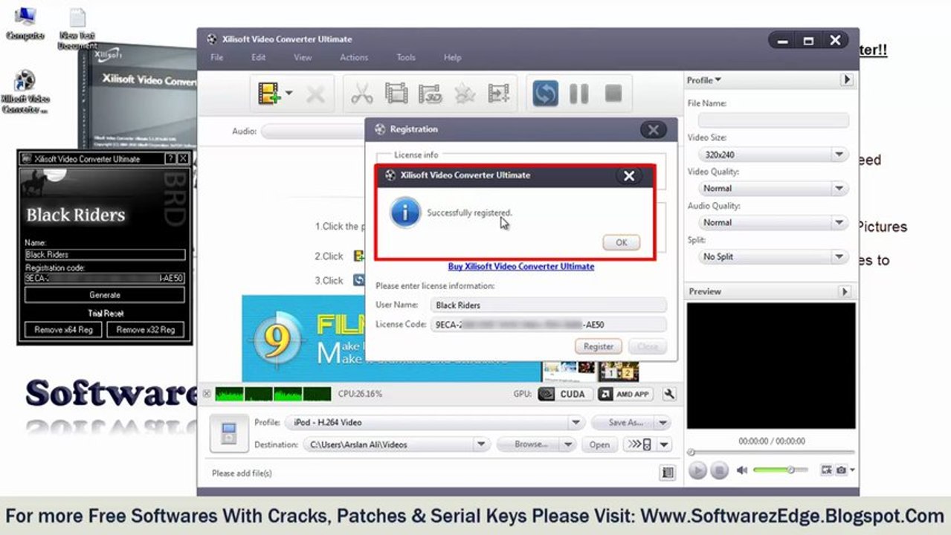
Task: Toggle the preview comparison view icon
Action: tap(825, 470)
